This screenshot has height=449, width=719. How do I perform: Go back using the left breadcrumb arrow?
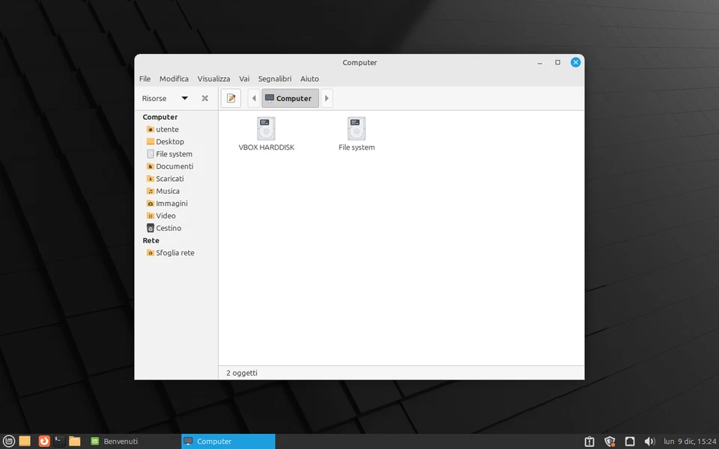(253, 98)
